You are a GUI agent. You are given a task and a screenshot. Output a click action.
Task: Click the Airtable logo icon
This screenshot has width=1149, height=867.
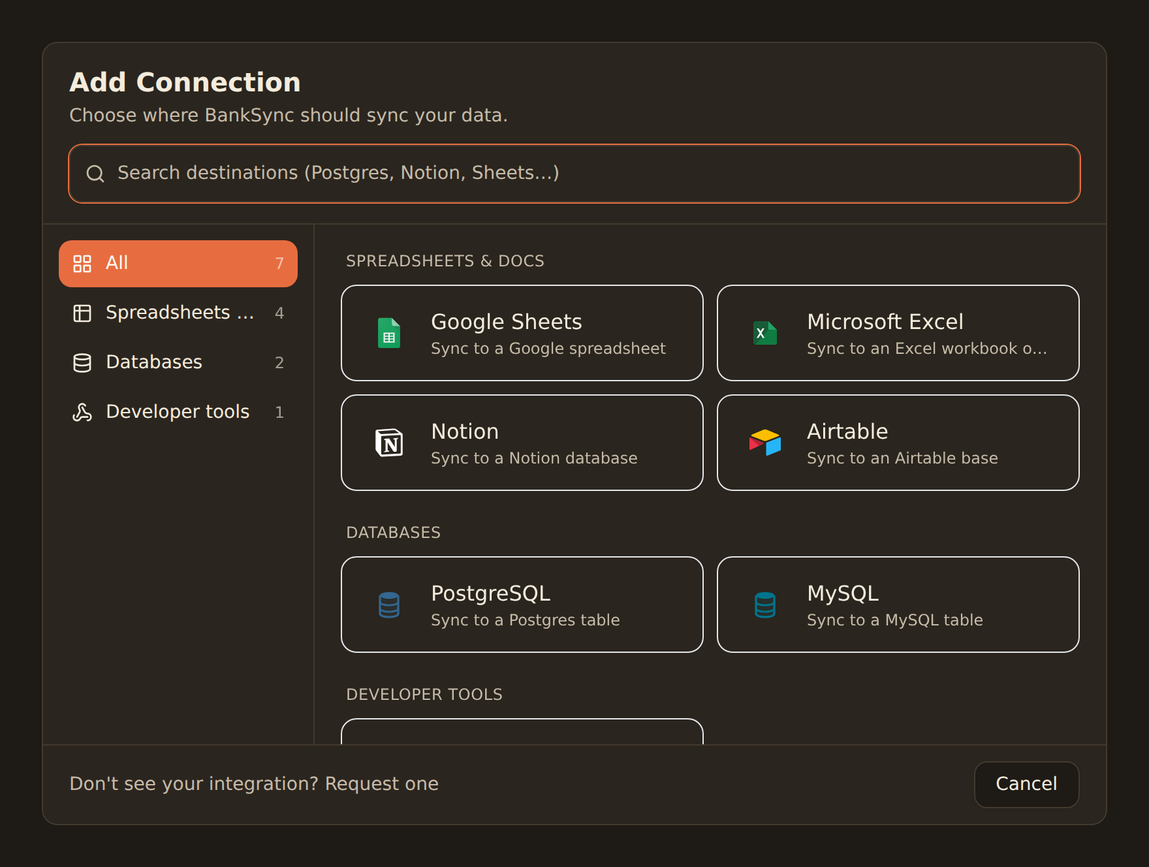coord(765,443)
